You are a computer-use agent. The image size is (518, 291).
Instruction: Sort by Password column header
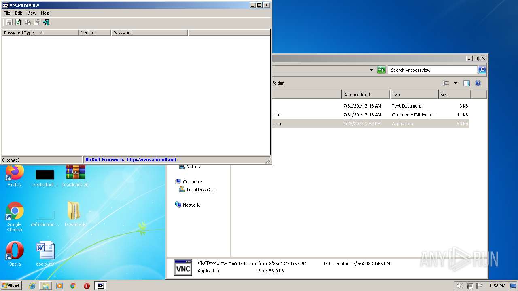tap(149, 33)
